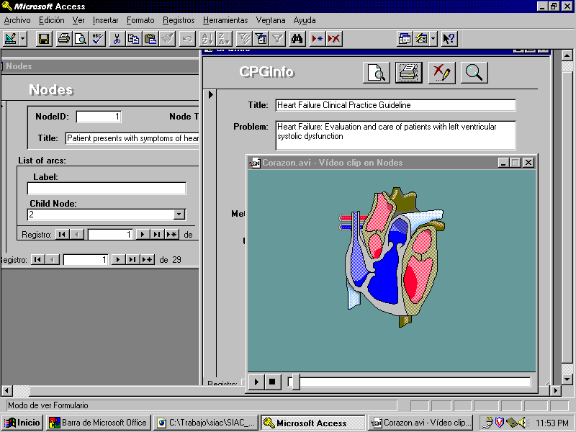
Task: Click the Save icon in the toolbar
Action: (x=44, y=39)
